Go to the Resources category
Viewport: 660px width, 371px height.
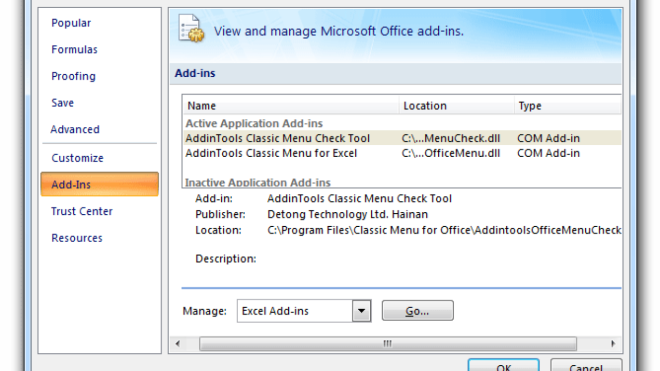pos(77,238)
